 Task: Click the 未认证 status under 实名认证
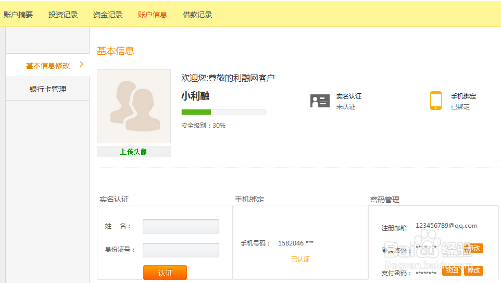tap(346, 107)
